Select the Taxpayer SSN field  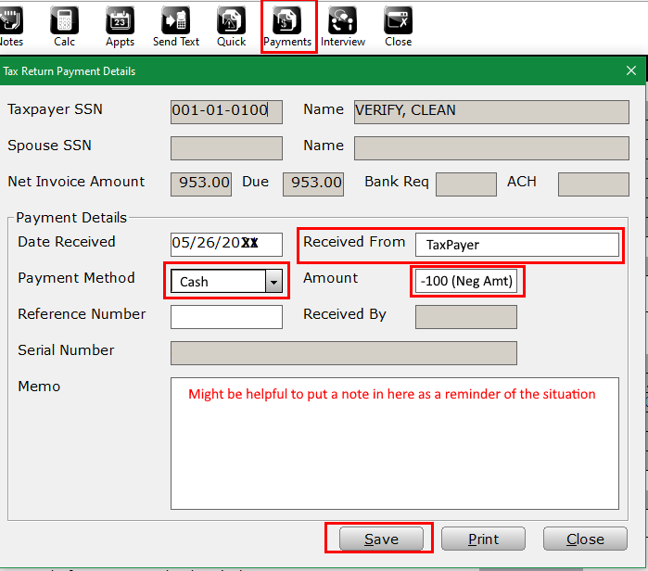pos(226,111)
